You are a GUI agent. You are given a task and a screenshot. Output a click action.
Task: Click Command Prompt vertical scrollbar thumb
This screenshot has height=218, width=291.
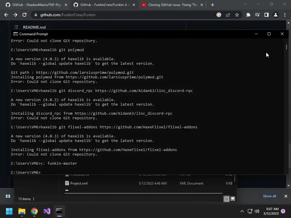[x=286, y=47]
